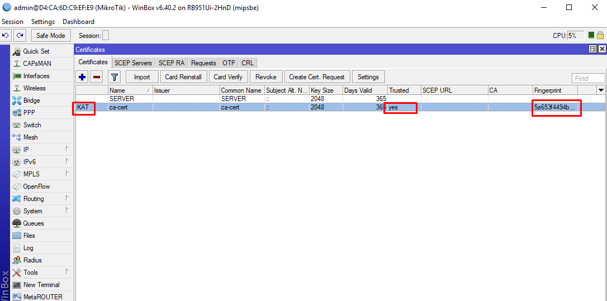Click the IP menu icon
The image size is (607, 301).
pos(17,149)
